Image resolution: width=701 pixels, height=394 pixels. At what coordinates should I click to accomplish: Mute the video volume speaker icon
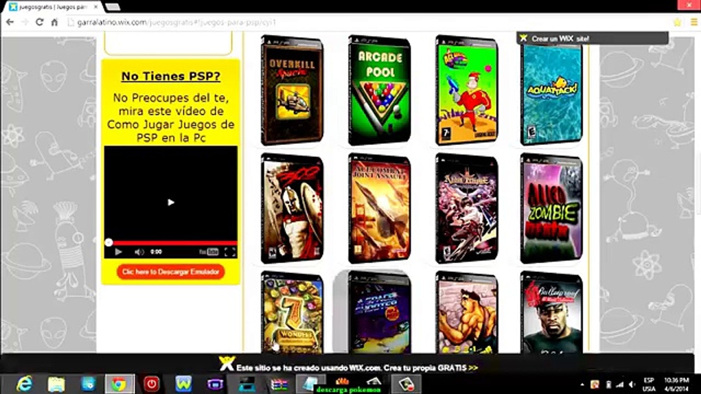click(139, 252)
